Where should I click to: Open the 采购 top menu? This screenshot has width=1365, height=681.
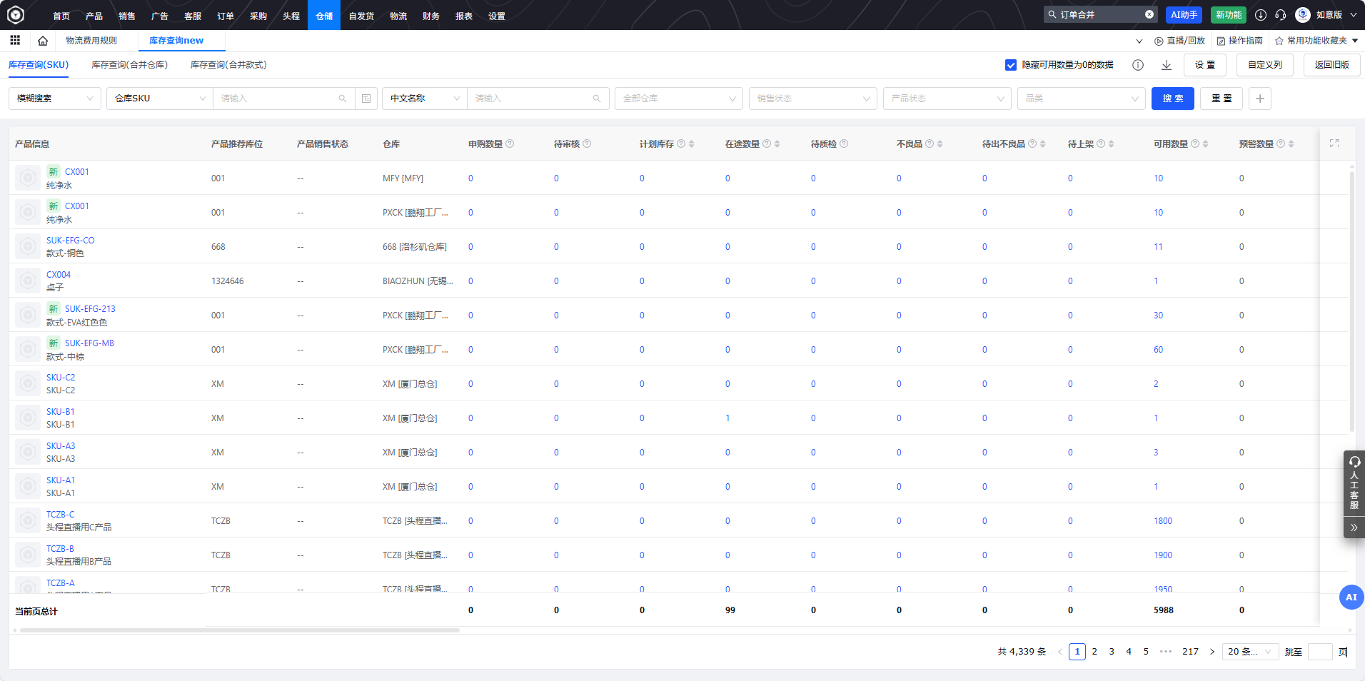click(258, 16)
